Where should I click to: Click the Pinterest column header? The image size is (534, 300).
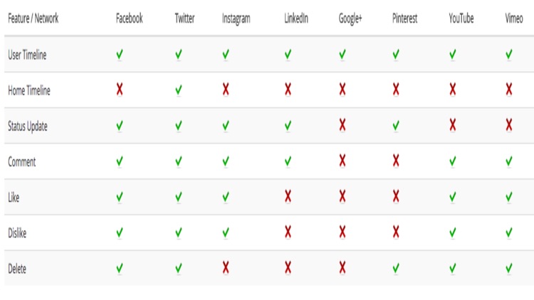[x=404, y=18]
